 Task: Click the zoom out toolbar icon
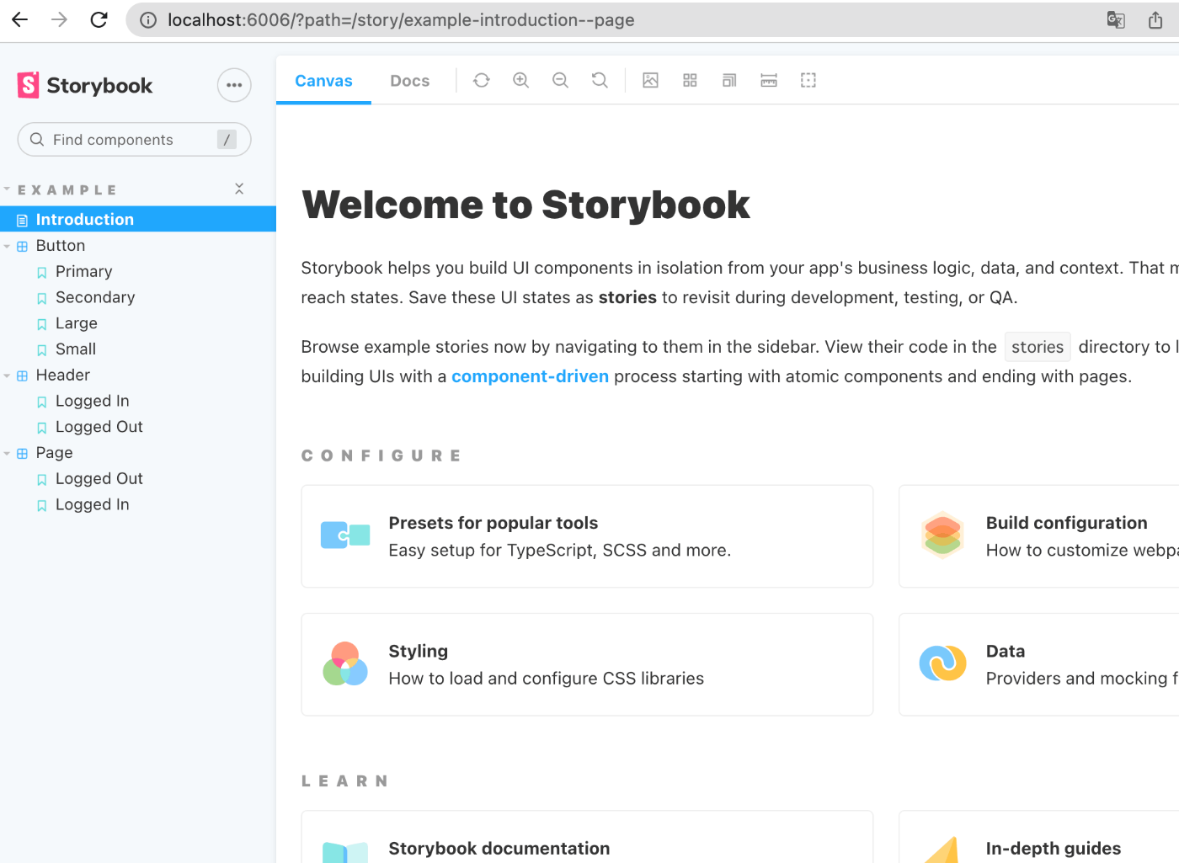pos(560,80)
